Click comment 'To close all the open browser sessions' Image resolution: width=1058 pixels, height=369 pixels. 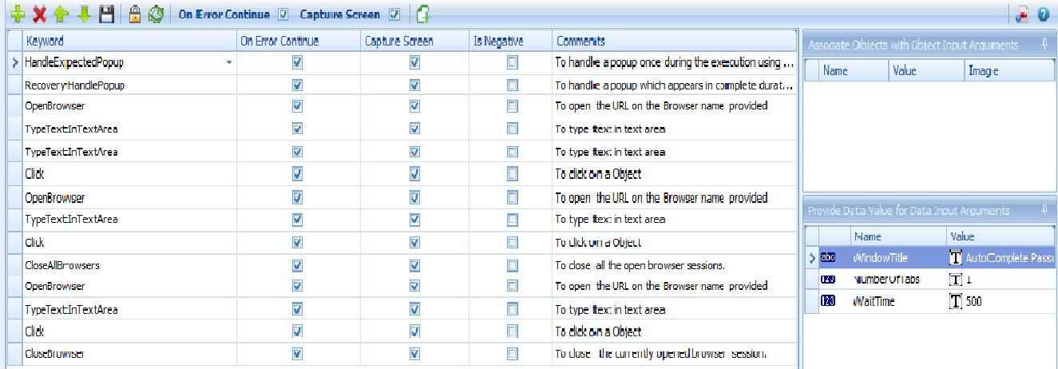pyautogui.click(x=640, y=265)
